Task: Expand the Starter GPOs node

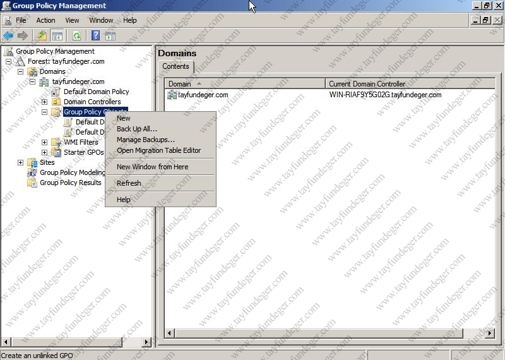Action: point(44,152)
